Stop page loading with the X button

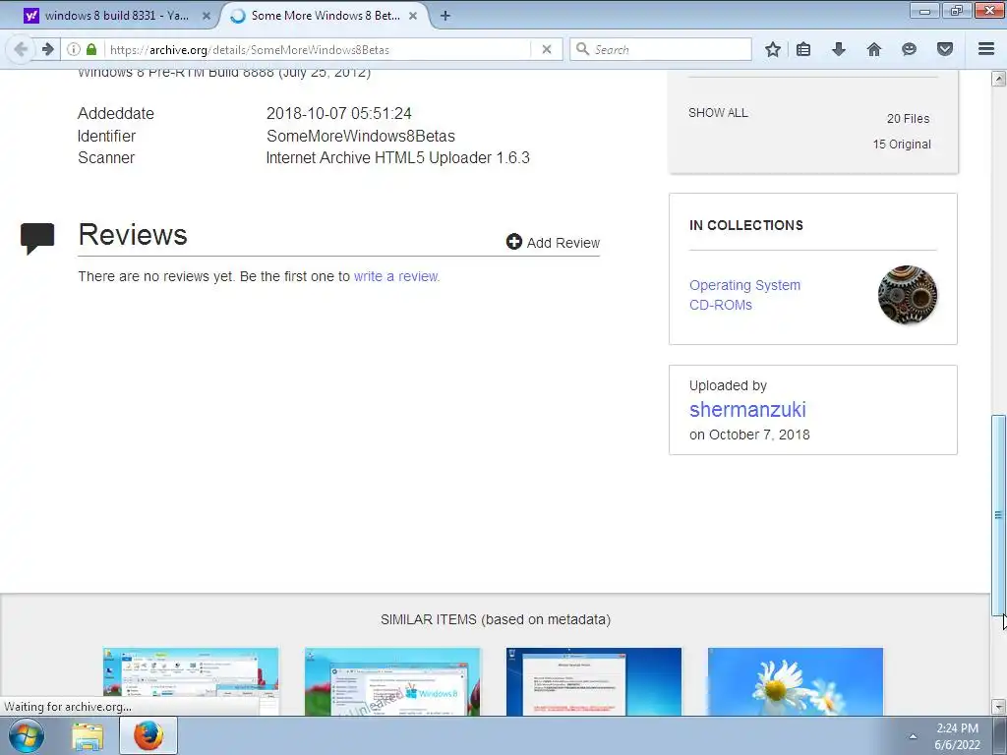coord(547,49)
